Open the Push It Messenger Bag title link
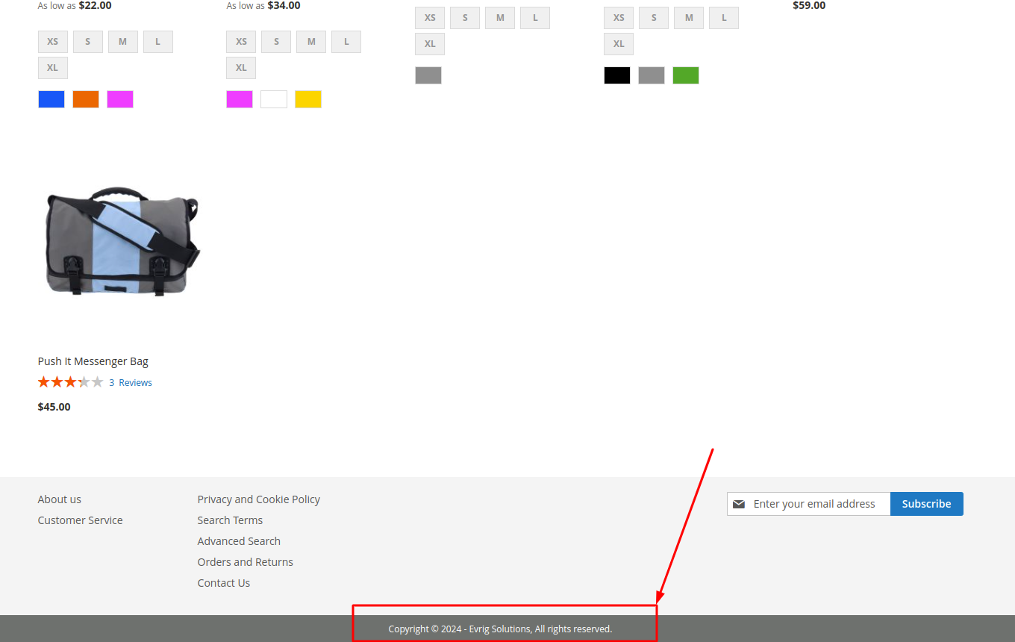This screenshot has width=1015, height=642. (x=93, y=361)
